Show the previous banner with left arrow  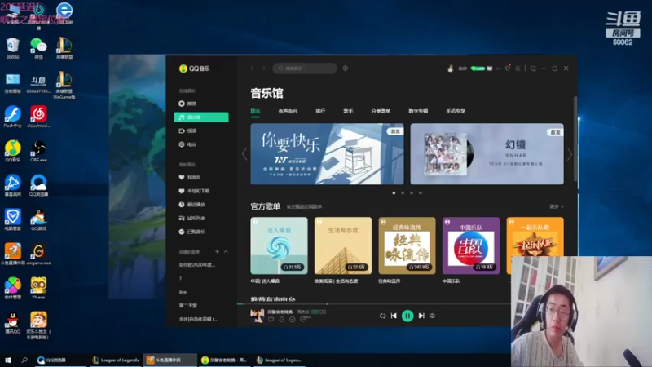coord(244,154)
